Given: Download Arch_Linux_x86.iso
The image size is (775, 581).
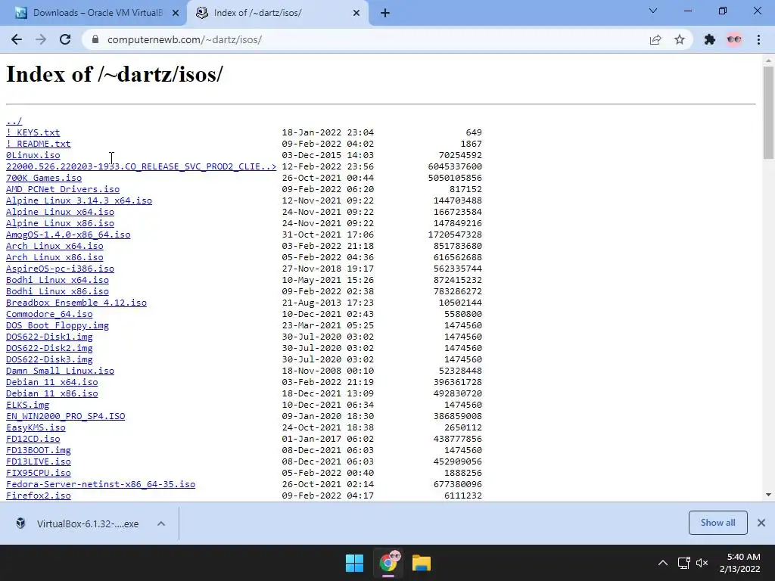Looking at the screenshot, I should pos(54,257).
